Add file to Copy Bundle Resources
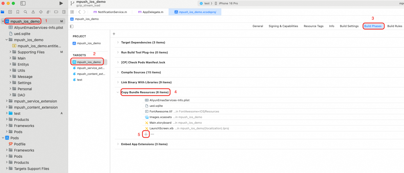Image resolution: width=404 pixels, height=173 pixels. [x=146, y=134]
